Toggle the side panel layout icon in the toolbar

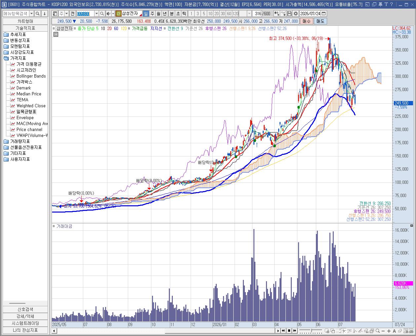click(55, 14)
